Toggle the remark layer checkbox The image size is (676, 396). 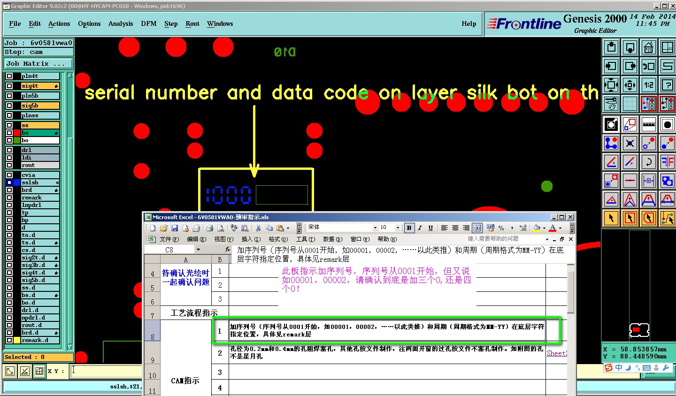9,198
